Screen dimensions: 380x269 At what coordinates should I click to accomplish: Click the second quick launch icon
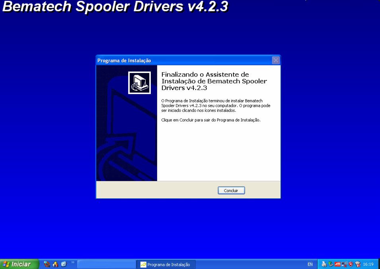tap(55, 264)
